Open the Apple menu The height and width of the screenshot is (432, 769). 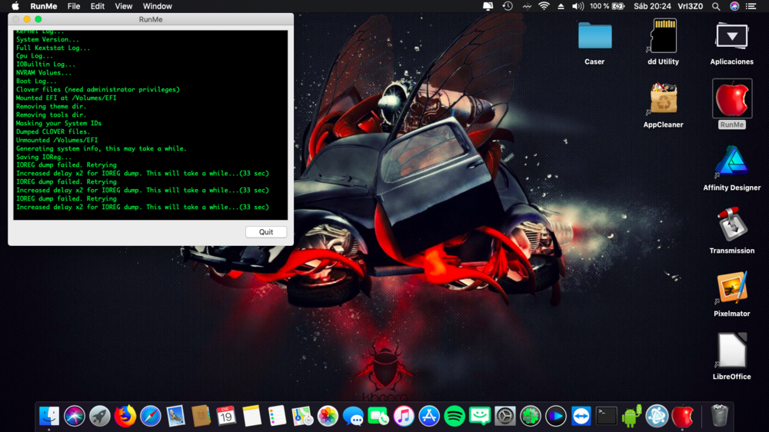coord(15,6)
